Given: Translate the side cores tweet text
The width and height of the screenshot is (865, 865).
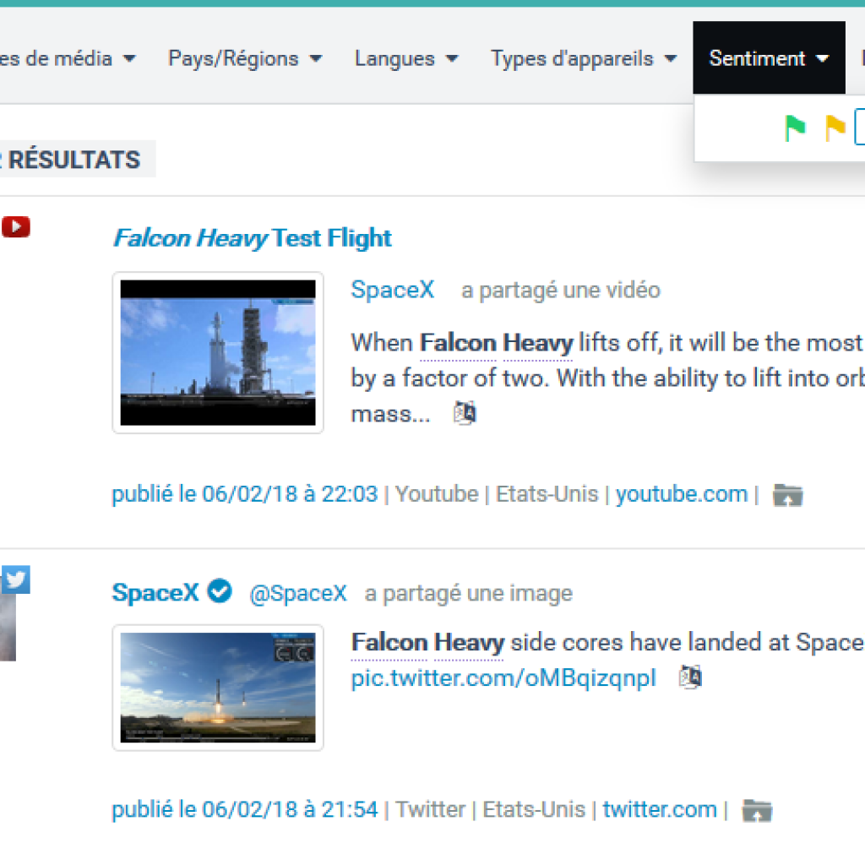Looking at the screenshot, I should [x=690, y=677].
